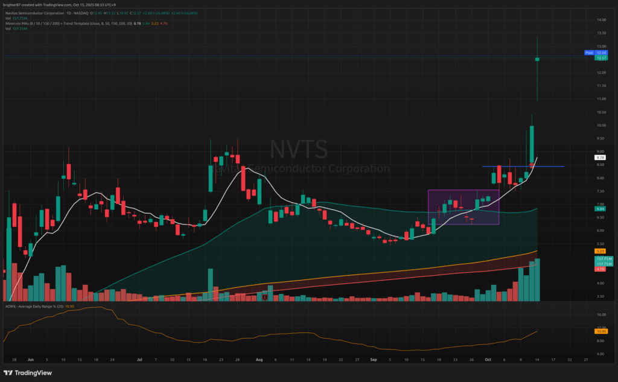Select the orange 10.95 ADR value label
This screenshot has height=382, width=618.
click(600, 331)
